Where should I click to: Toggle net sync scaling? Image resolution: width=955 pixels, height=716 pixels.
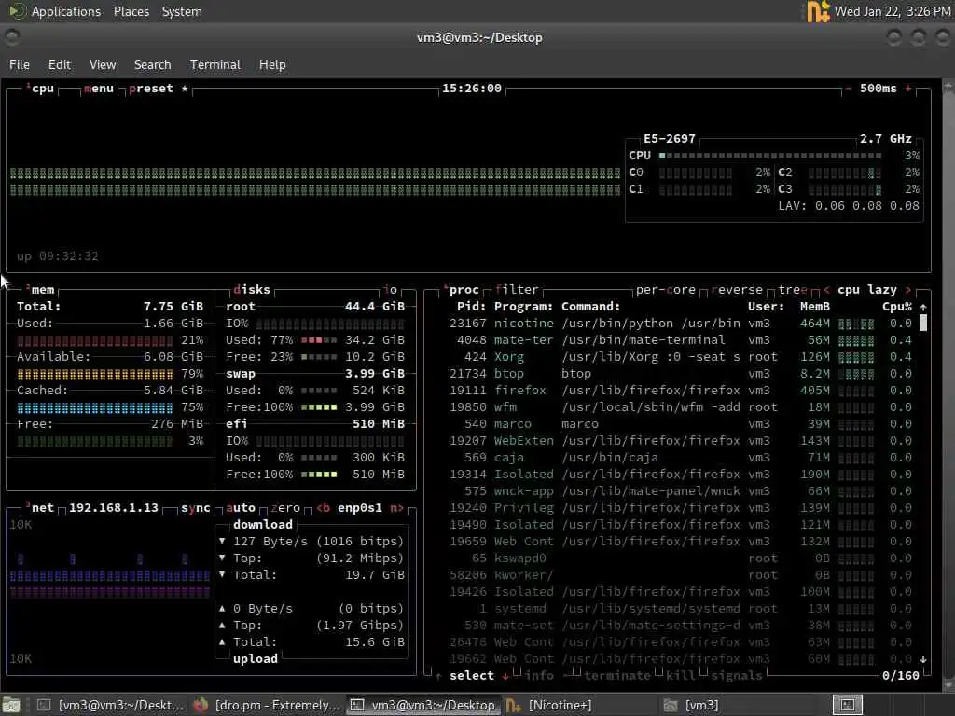(x=196, y=508)
